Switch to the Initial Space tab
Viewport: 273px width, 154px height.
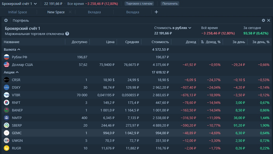pyautogui.click(x=18, y=12)
